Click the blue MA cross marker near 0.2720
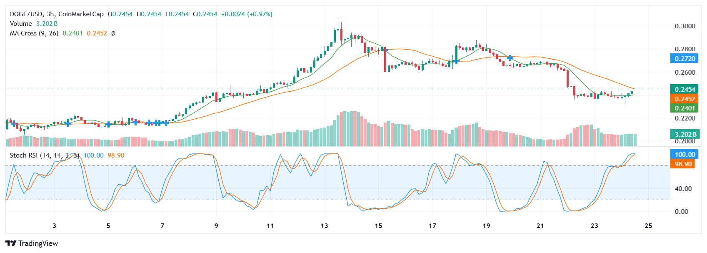 [x=510, y=58]
